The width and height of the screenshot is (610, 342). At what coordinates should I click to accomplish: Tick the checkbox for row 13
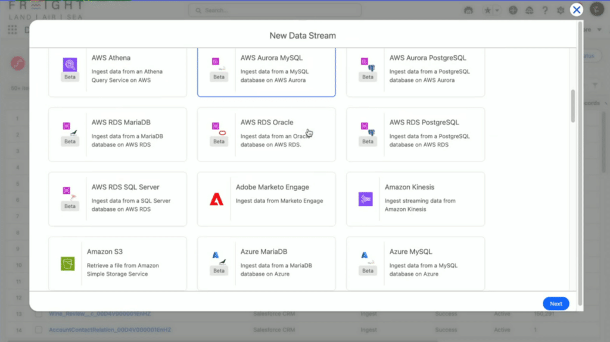[x=38, y=313]
